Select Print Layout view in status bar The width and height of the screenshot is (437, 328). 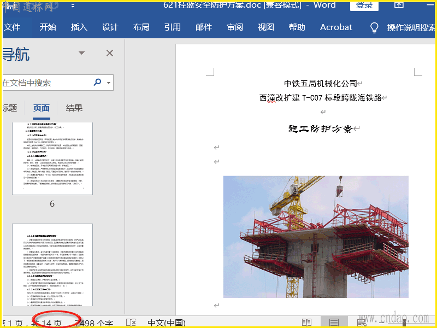[334, 323]
